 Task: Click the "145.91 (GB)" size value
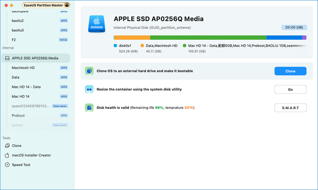point(197,51)
